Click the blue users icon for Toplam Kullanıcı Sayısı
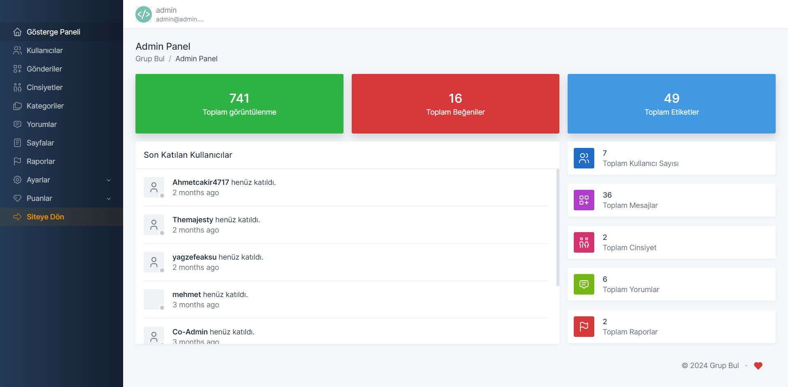The height and width of the screenshot is (387, 788). pos(584,158)
